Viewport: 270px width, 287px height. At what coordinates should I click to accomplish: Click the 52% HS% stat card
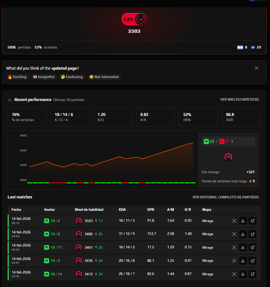pyautogui.click(x=198, y=117)
